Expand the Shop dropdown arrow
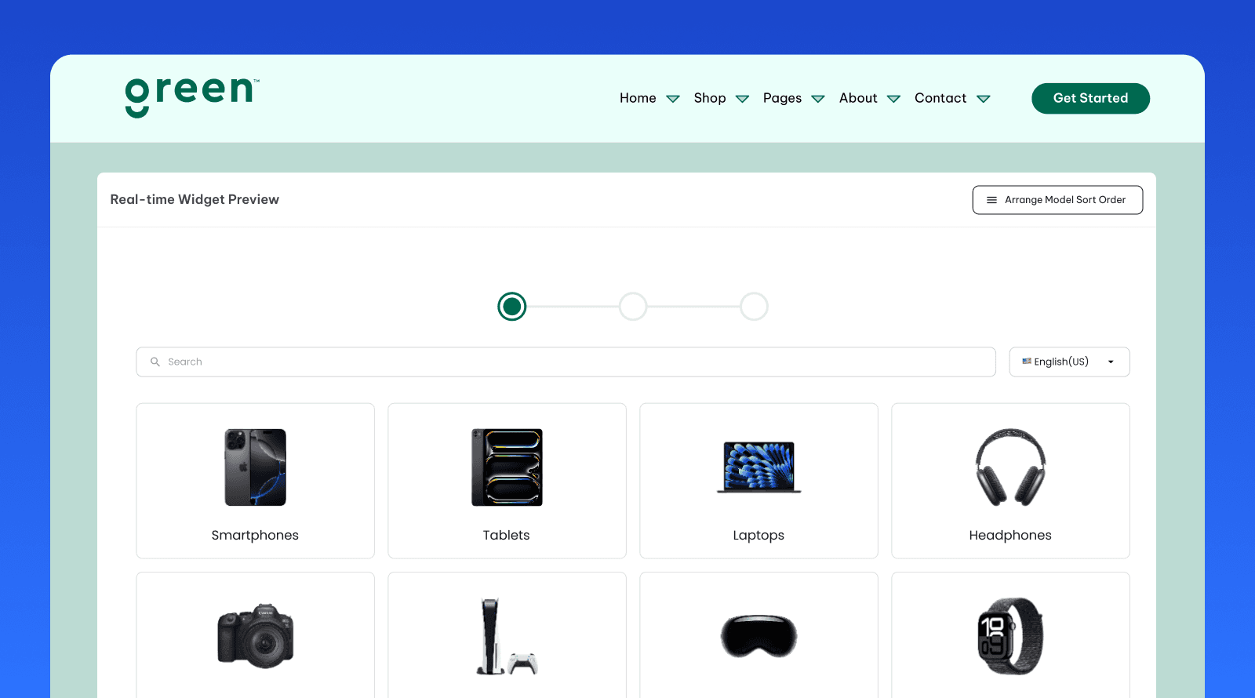The image size is (1255, 698). click(x=742, y=99)
